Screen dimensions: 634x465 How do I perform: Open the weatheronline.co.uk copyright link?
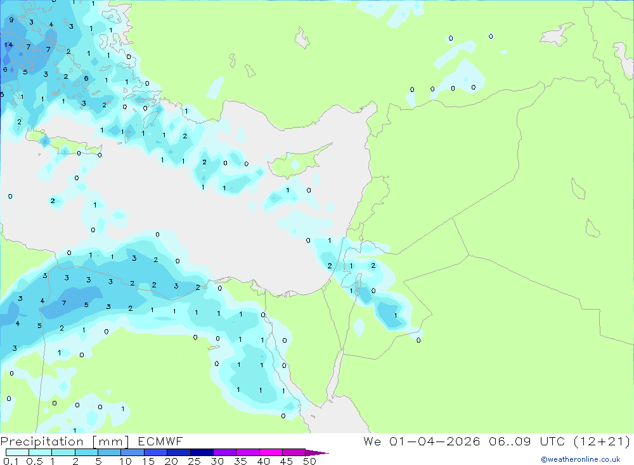pos(581,459)
